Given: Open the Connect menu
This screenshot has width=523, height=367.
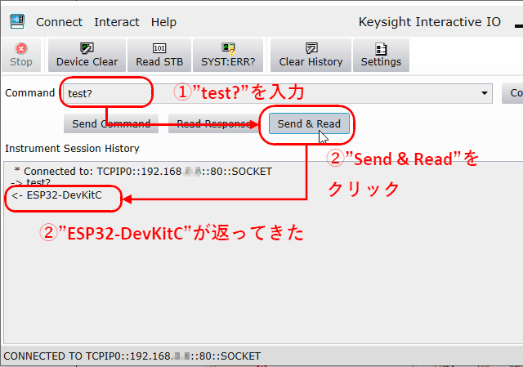Looking at the screenshot, I should coord(59,22).
